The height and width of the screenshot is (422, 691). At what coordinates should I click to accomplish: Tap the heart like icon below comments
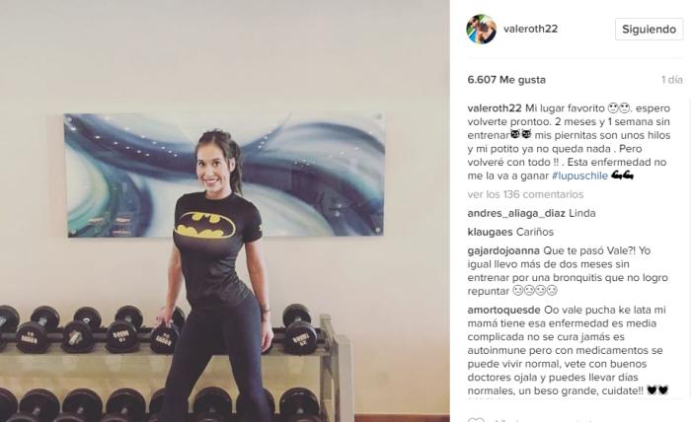click(x=476, y=419)
